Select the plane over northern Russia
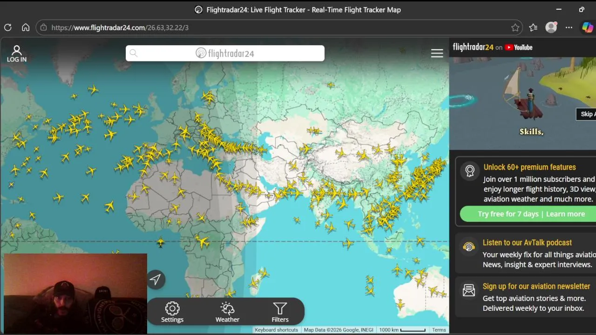Screen dimensions: 596x335 pos(331,85)
